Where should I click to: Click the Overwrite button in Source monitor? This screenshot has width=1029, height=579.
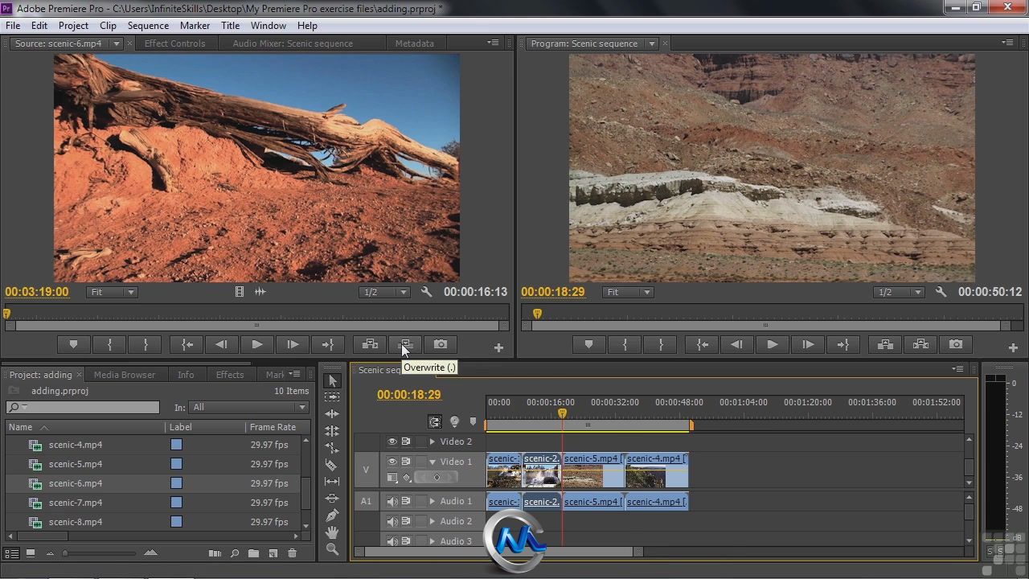click(x=405, y=344)
